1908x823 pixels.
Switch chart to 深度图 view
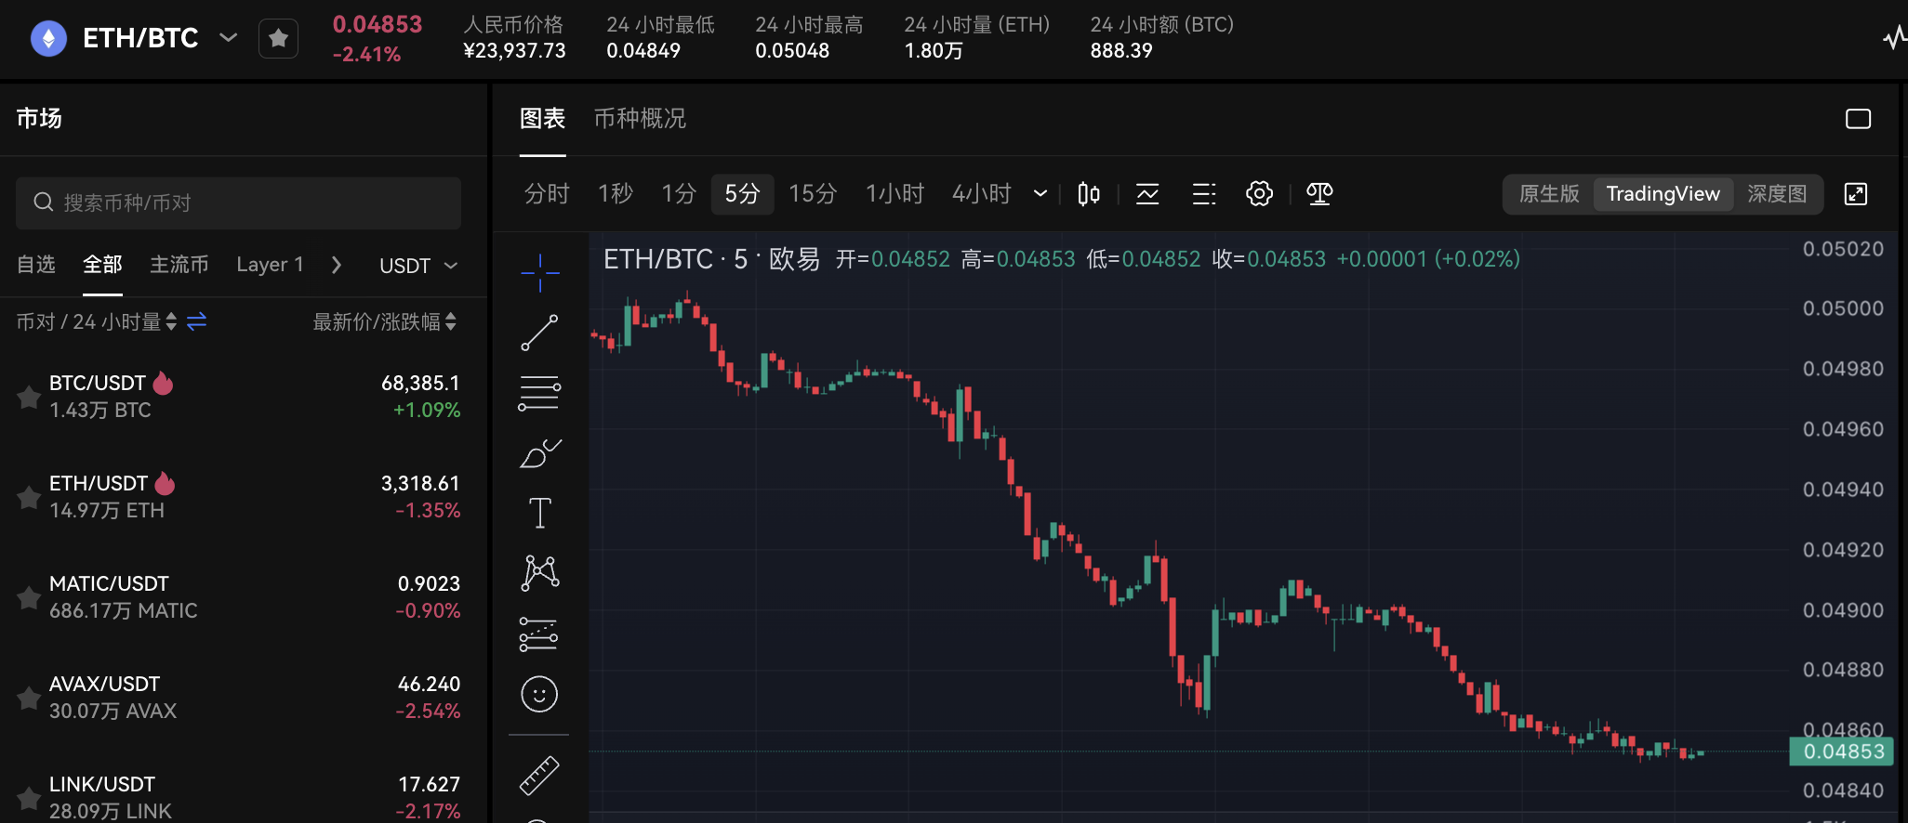click(1776, 194)
